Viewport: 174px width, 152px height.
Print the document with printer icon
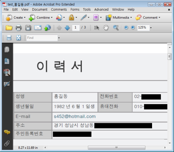tap(18, 28)
